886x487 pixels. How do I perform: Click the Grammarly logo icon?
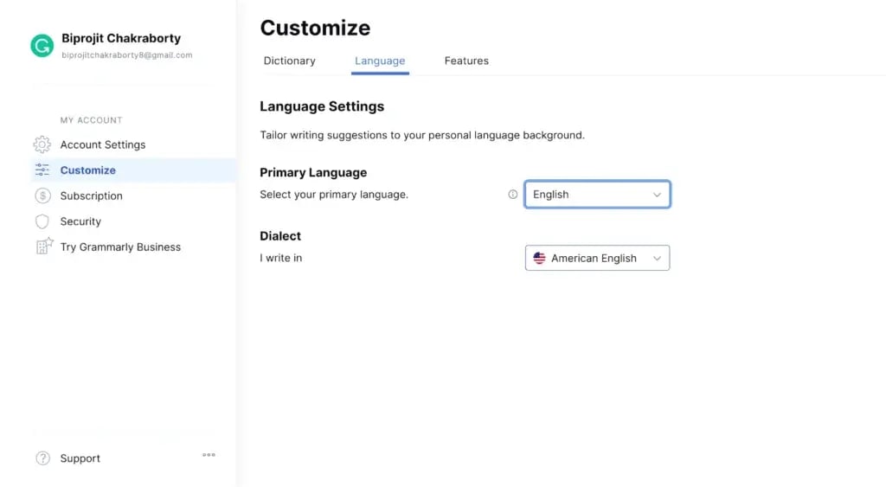[42, 46]
